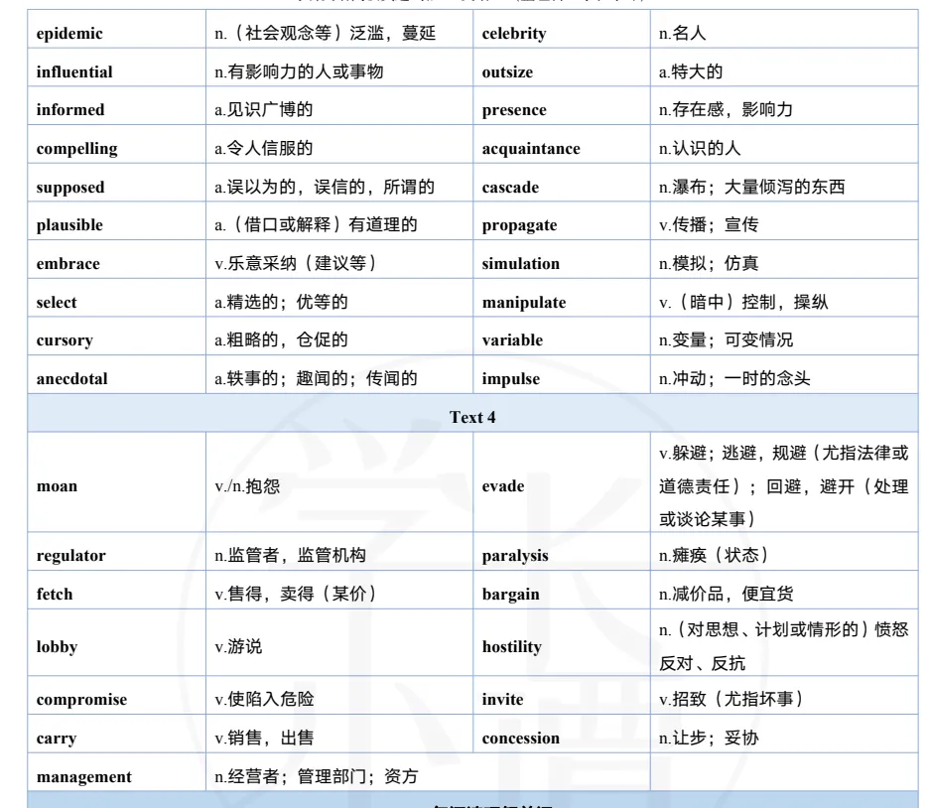This screenshot has width=930, height=808.
Task: Click definition 'a.粗略的，仓促的'
Action: click(x=281, y=339)
